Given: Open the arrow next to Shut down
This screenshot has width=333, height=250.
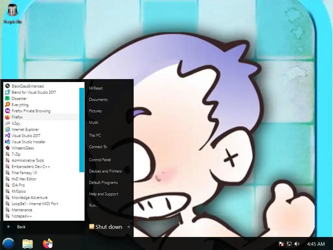Looking at the screenshot, I should (x=128, y=227).
